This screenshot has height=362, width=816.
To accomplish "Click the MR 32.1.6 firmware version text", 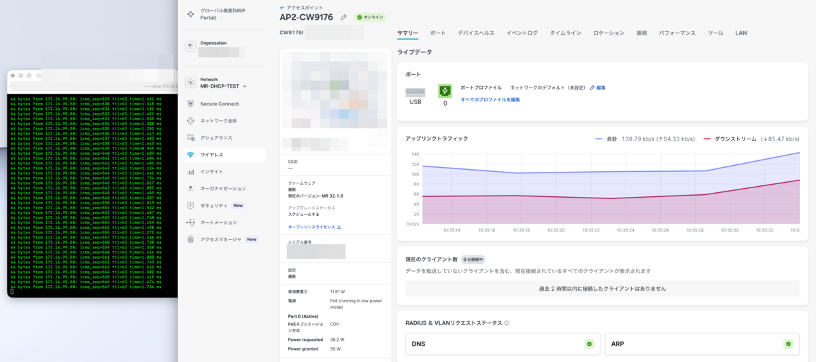I will pyautogui.click(x=333, y=196).
